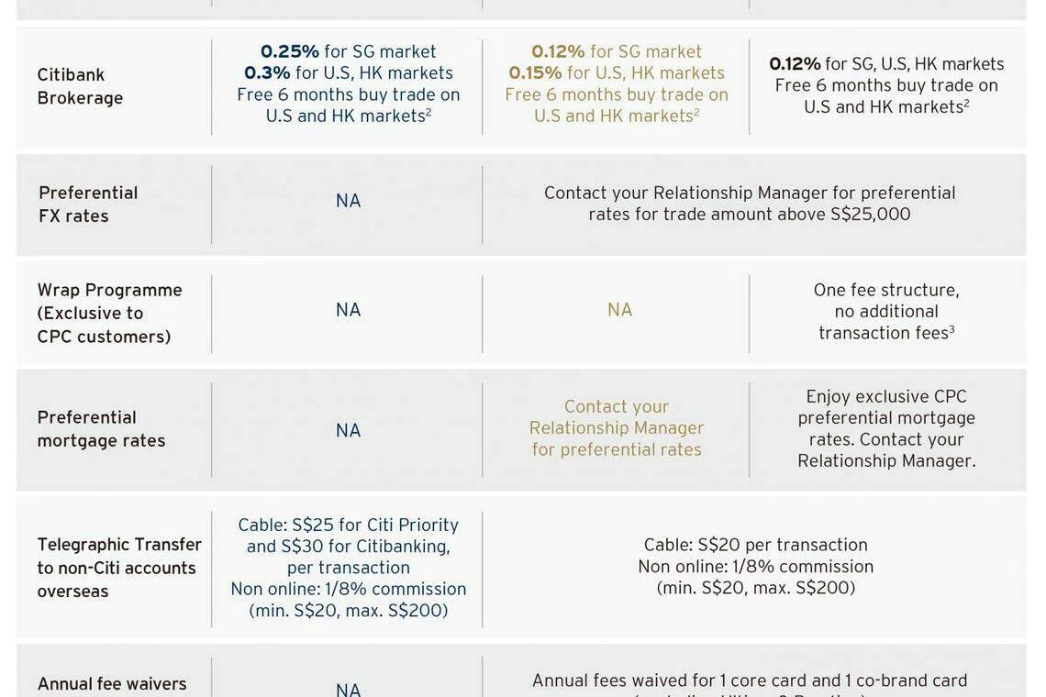Select the 0.25% for SG market cell

coord(348,52)
